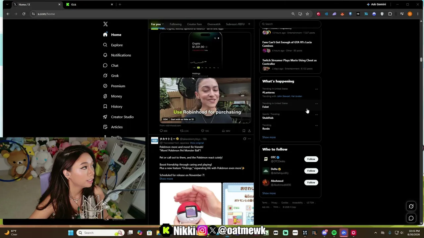The image size is (424, 238).
Task: Follow the Abohmod account
Action: pos(311,182)
